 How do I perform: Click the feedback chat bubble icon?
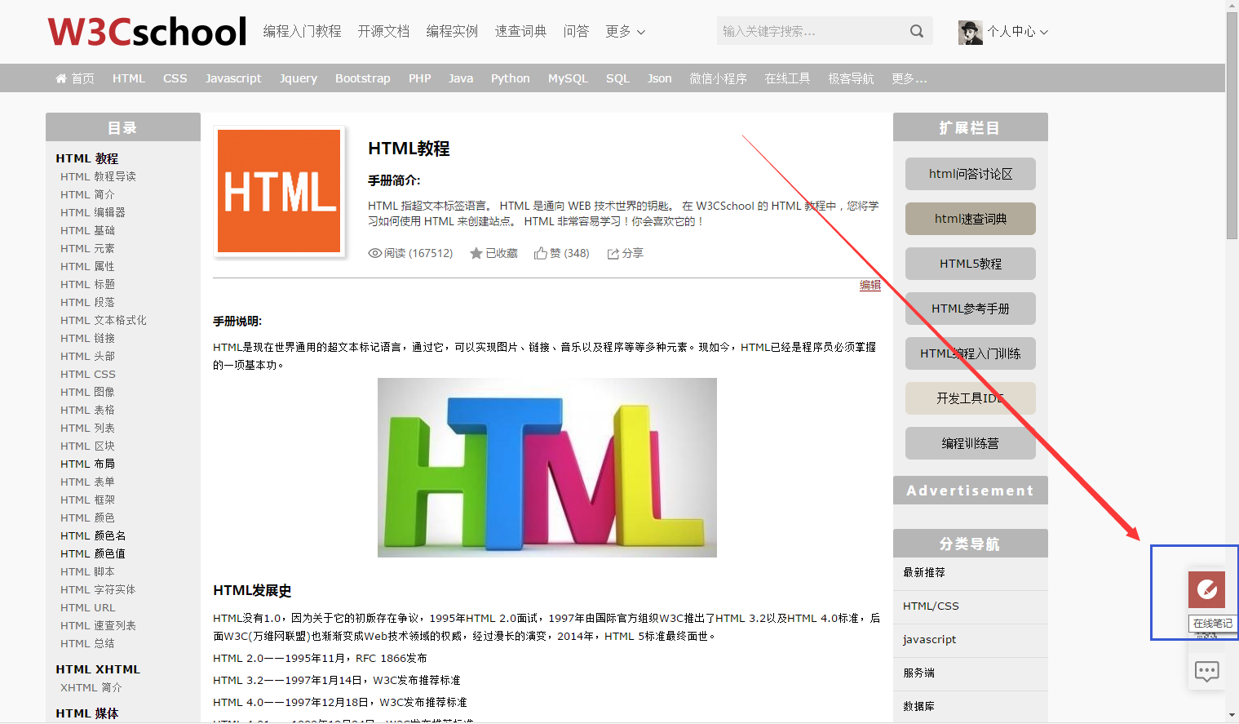[x=1206, y=671]
